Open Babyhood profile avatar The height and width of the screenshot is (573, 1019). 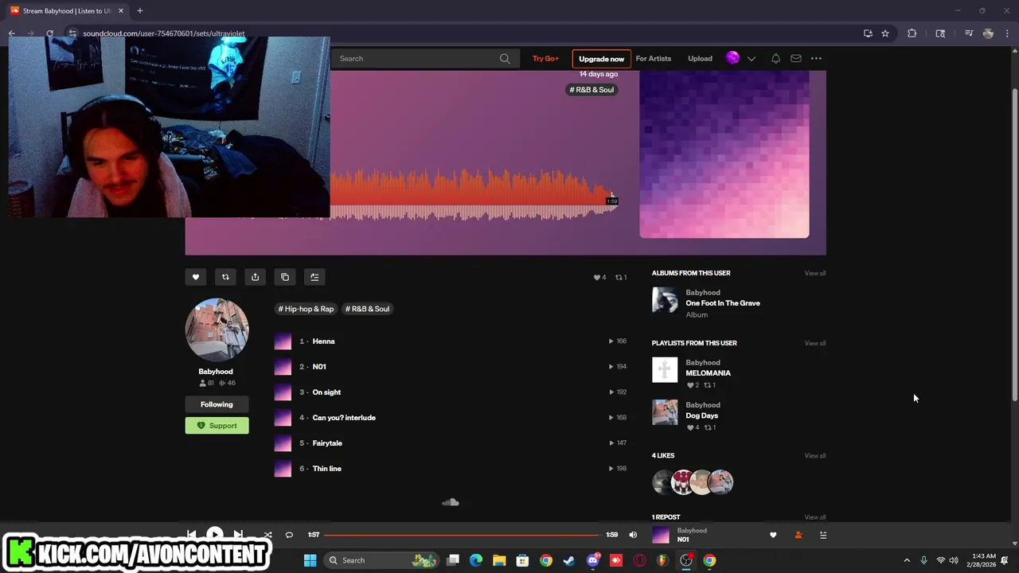(217, 330)
